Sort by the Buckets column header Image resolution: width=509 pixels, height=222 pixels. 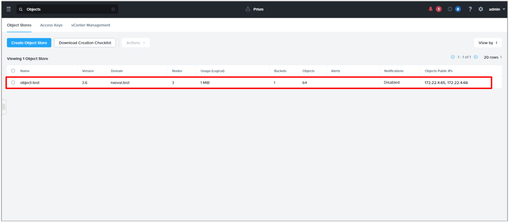280,71
